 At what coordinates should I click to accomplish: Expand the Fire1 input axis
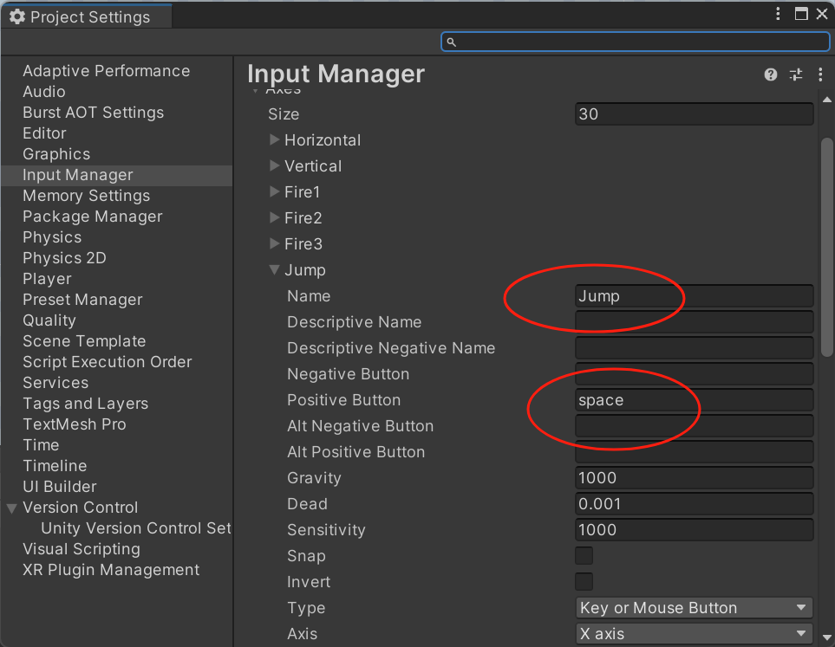(x=274, y=191)
